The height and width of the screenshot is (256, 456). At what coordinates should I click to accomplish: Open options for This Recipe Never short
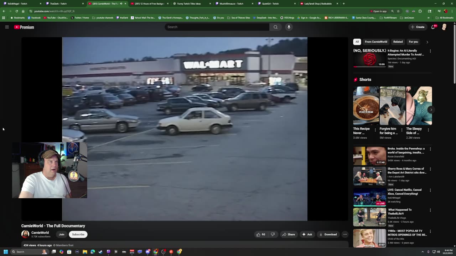point(375,130)
